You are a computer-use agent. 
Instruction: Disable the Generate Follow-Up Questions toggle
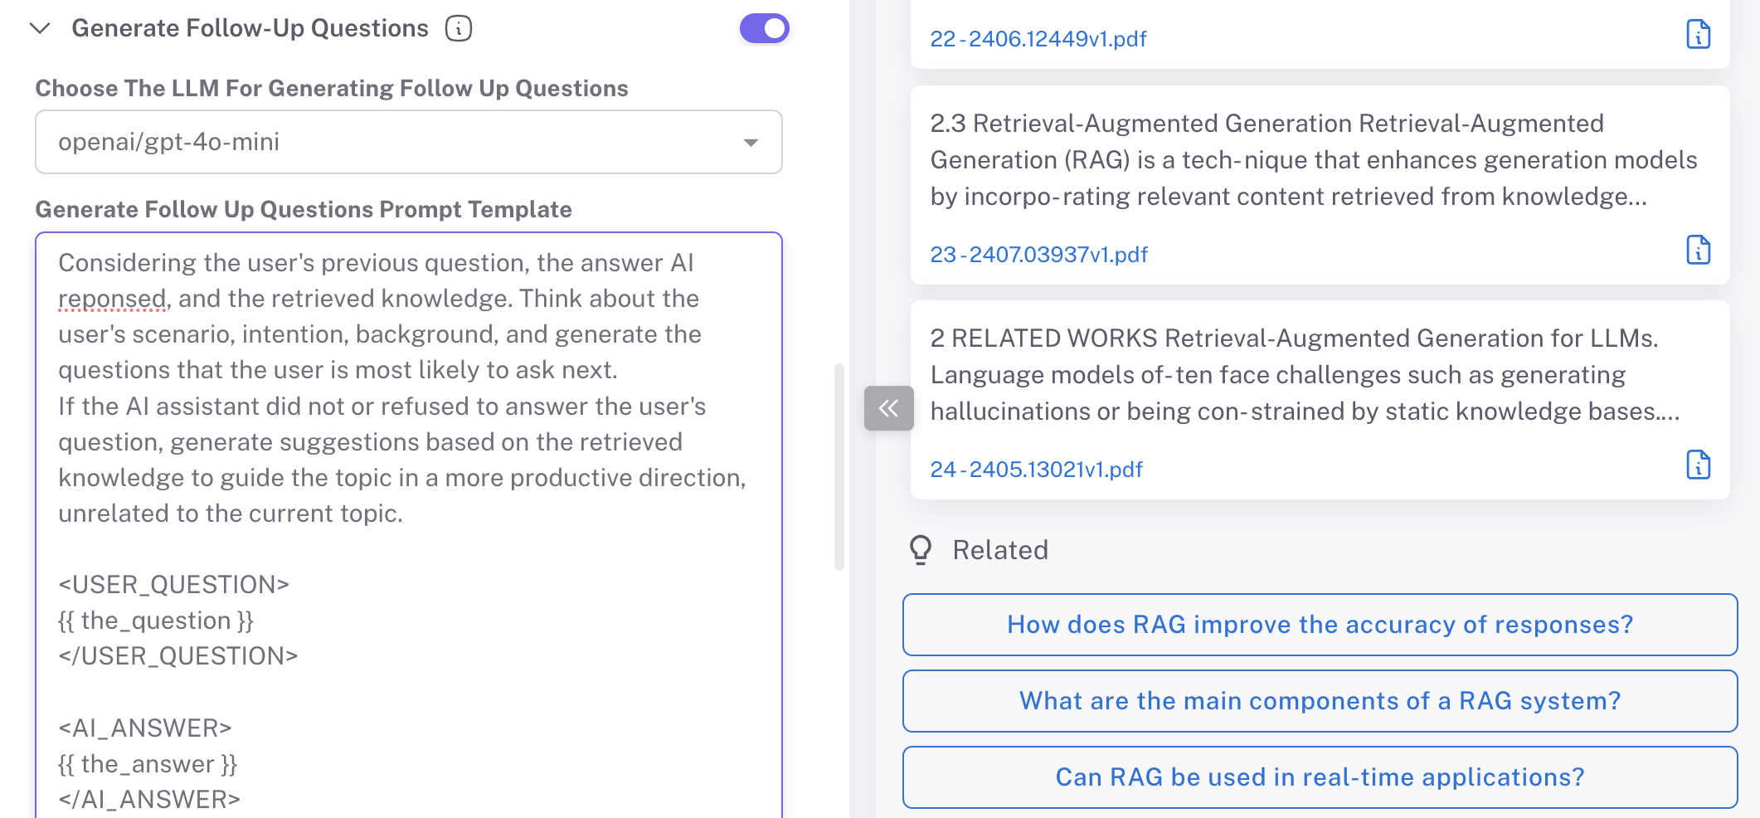(x=764, y=28)
